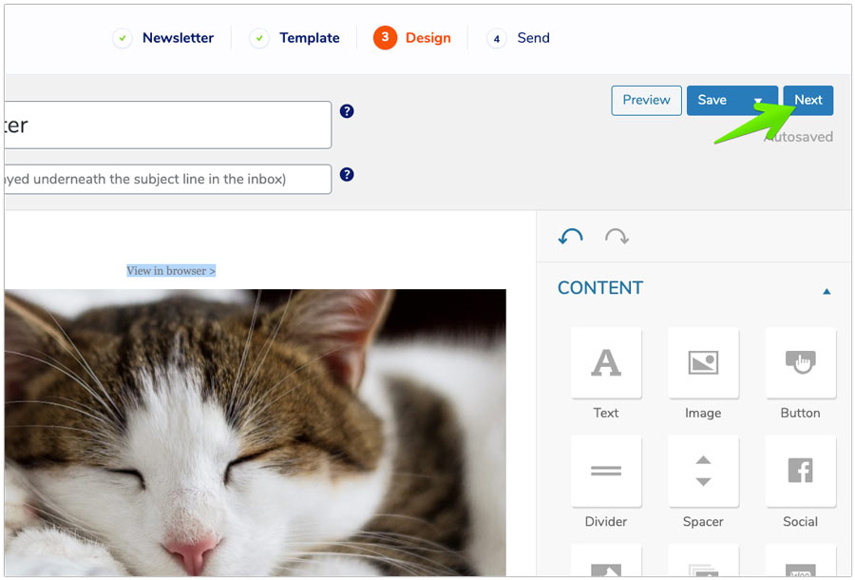Click the undo arrow icon
Image resolution: width=855 pixels, height=580 pixels.
click(571, 237)
